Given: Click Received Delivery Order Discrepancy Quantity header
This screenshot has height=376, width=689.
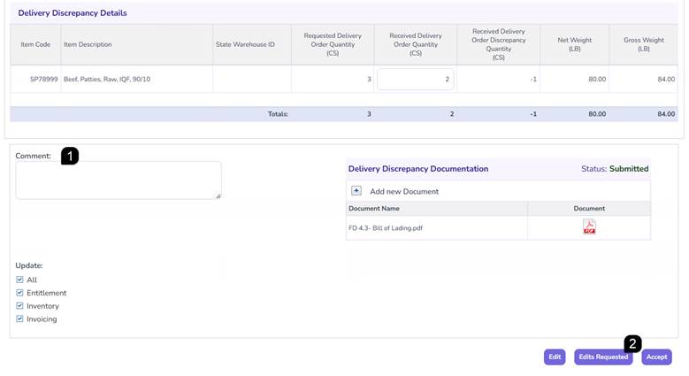Looking at the screenshot, I should coord(498,44).
